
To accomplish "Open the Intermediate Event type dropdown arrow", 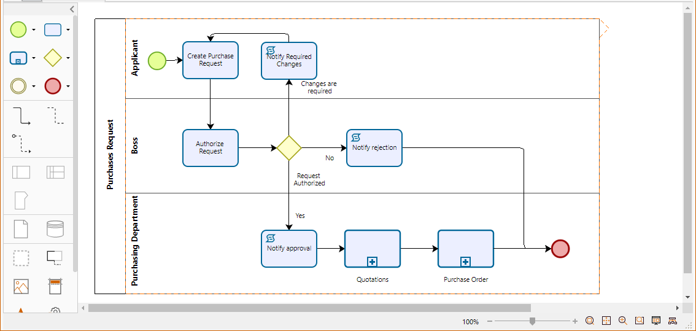I will tap(34, 87).
